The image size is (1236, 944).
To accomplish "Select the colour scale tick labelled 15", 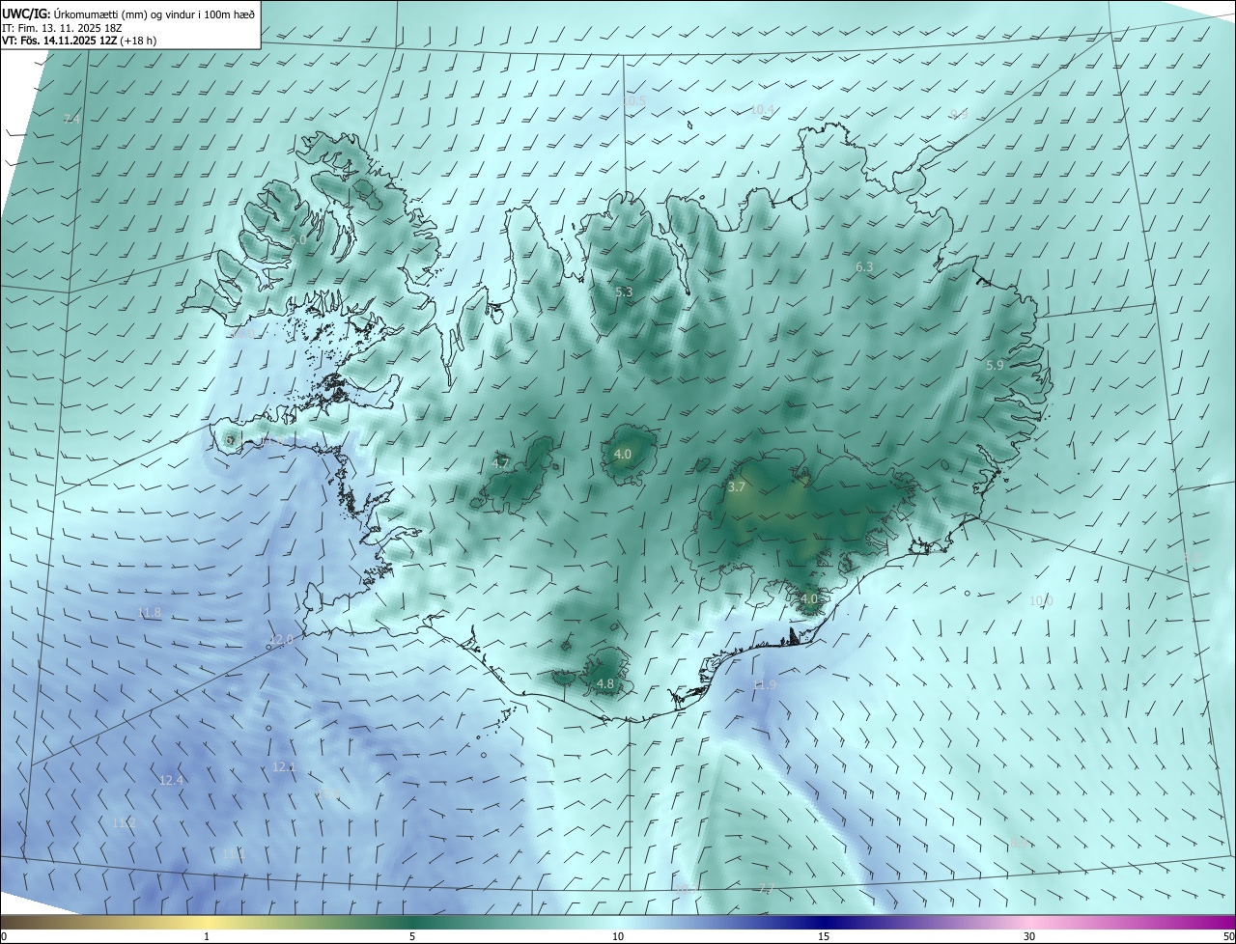I will click(x=824, y=936).
